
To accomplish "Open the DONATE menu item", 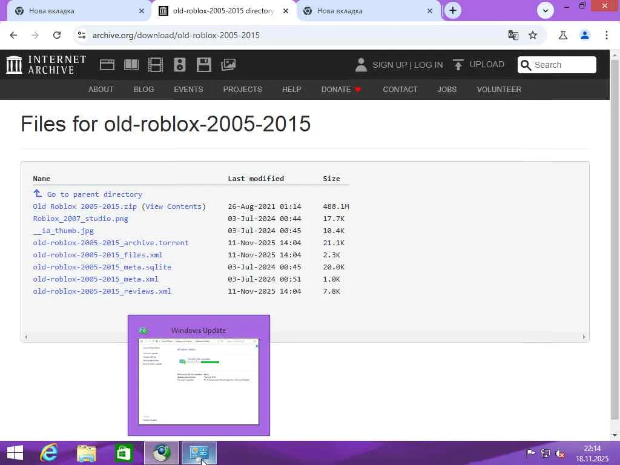I will pyautogui.click(x=341, y=90).
